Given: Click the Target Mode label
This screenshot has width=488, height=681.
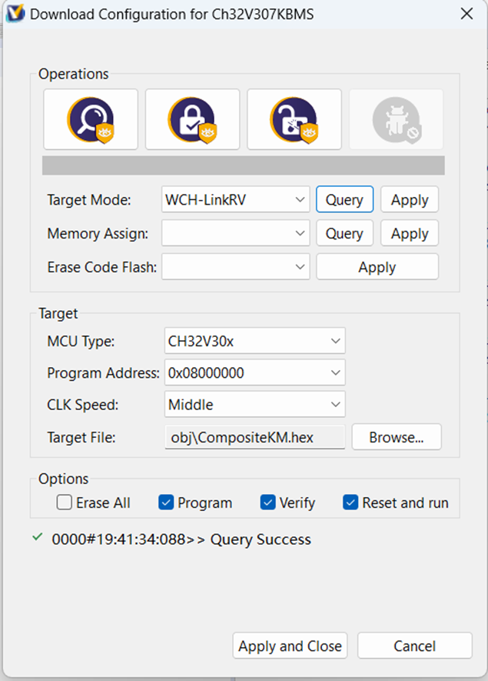Looking at the screenshot, I should pyautogui.click(x=89, y=200).
